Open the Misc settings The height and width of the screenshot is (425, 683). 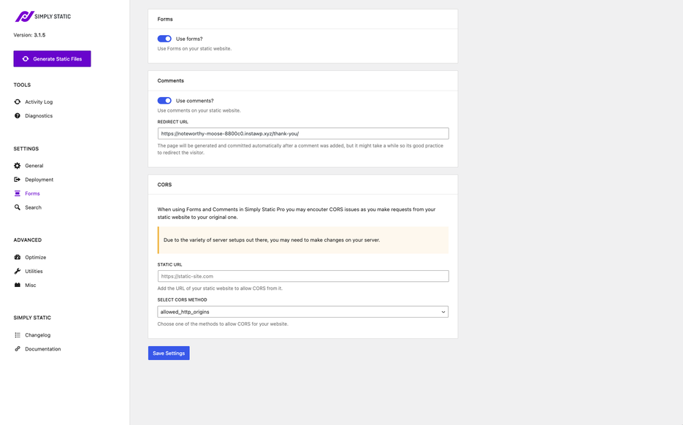click(x=30, y=285)
